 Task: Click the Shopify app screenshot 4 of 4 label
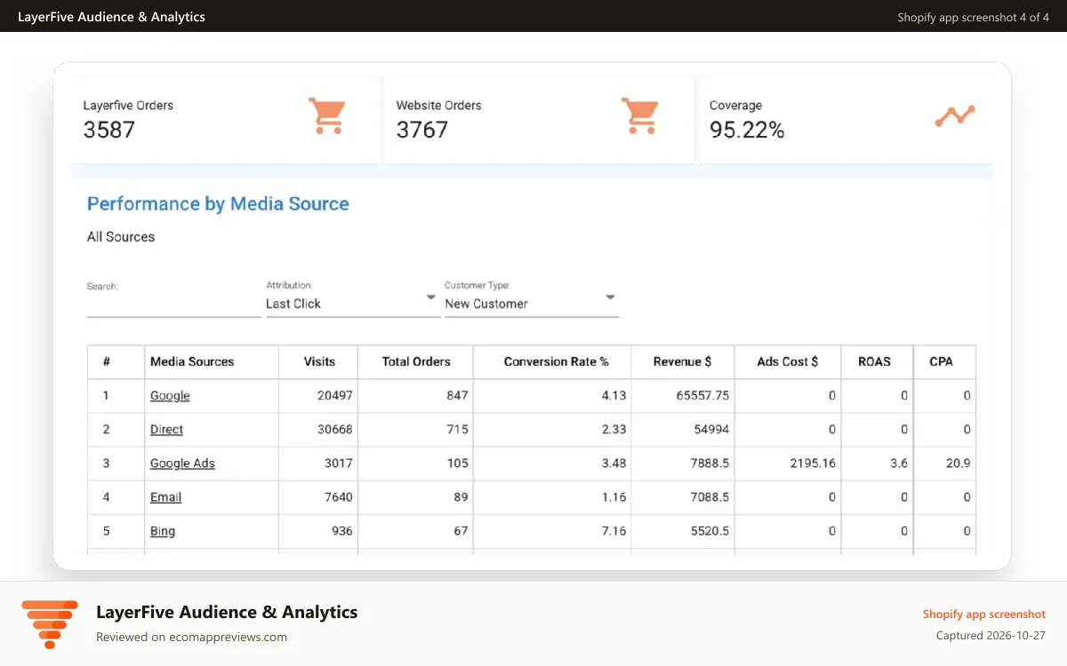pos(973,17)
